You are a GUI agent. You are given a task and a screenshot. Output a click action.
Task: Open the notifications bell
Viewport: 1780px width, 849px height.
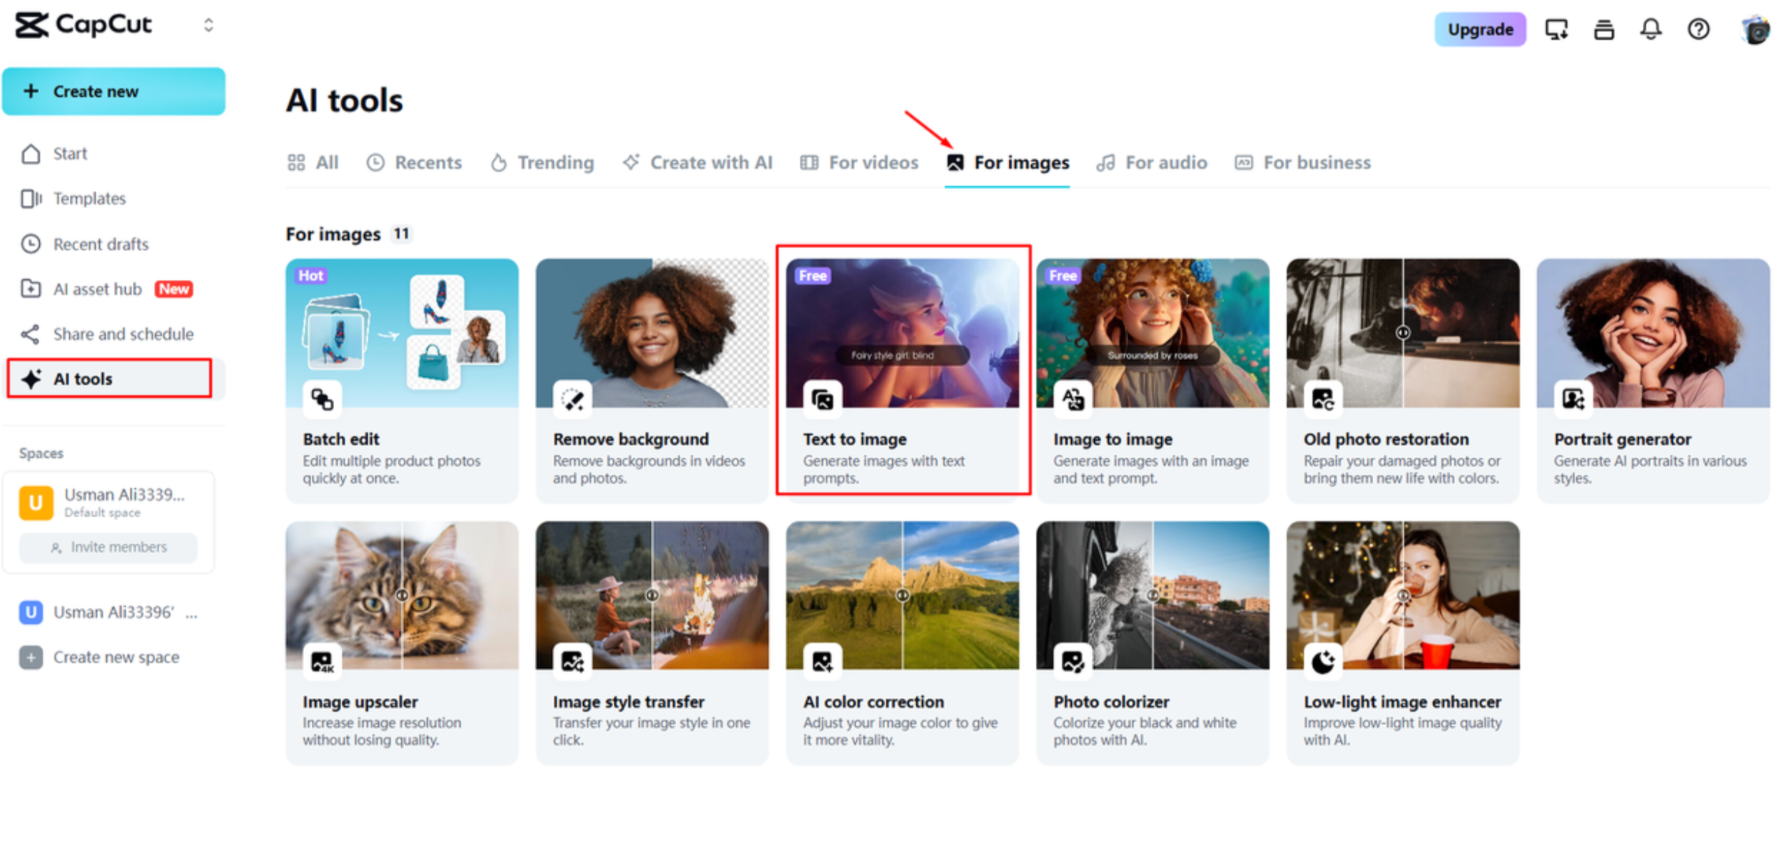1650,29
